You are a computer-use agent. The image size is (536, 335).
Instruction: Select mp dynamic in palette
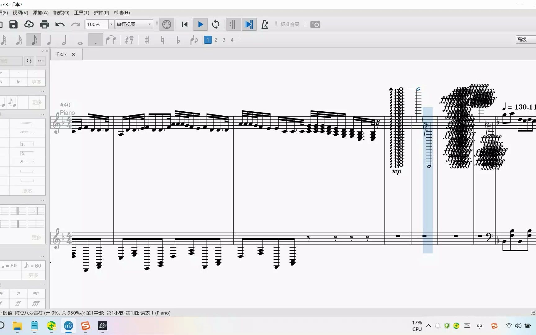36,293
